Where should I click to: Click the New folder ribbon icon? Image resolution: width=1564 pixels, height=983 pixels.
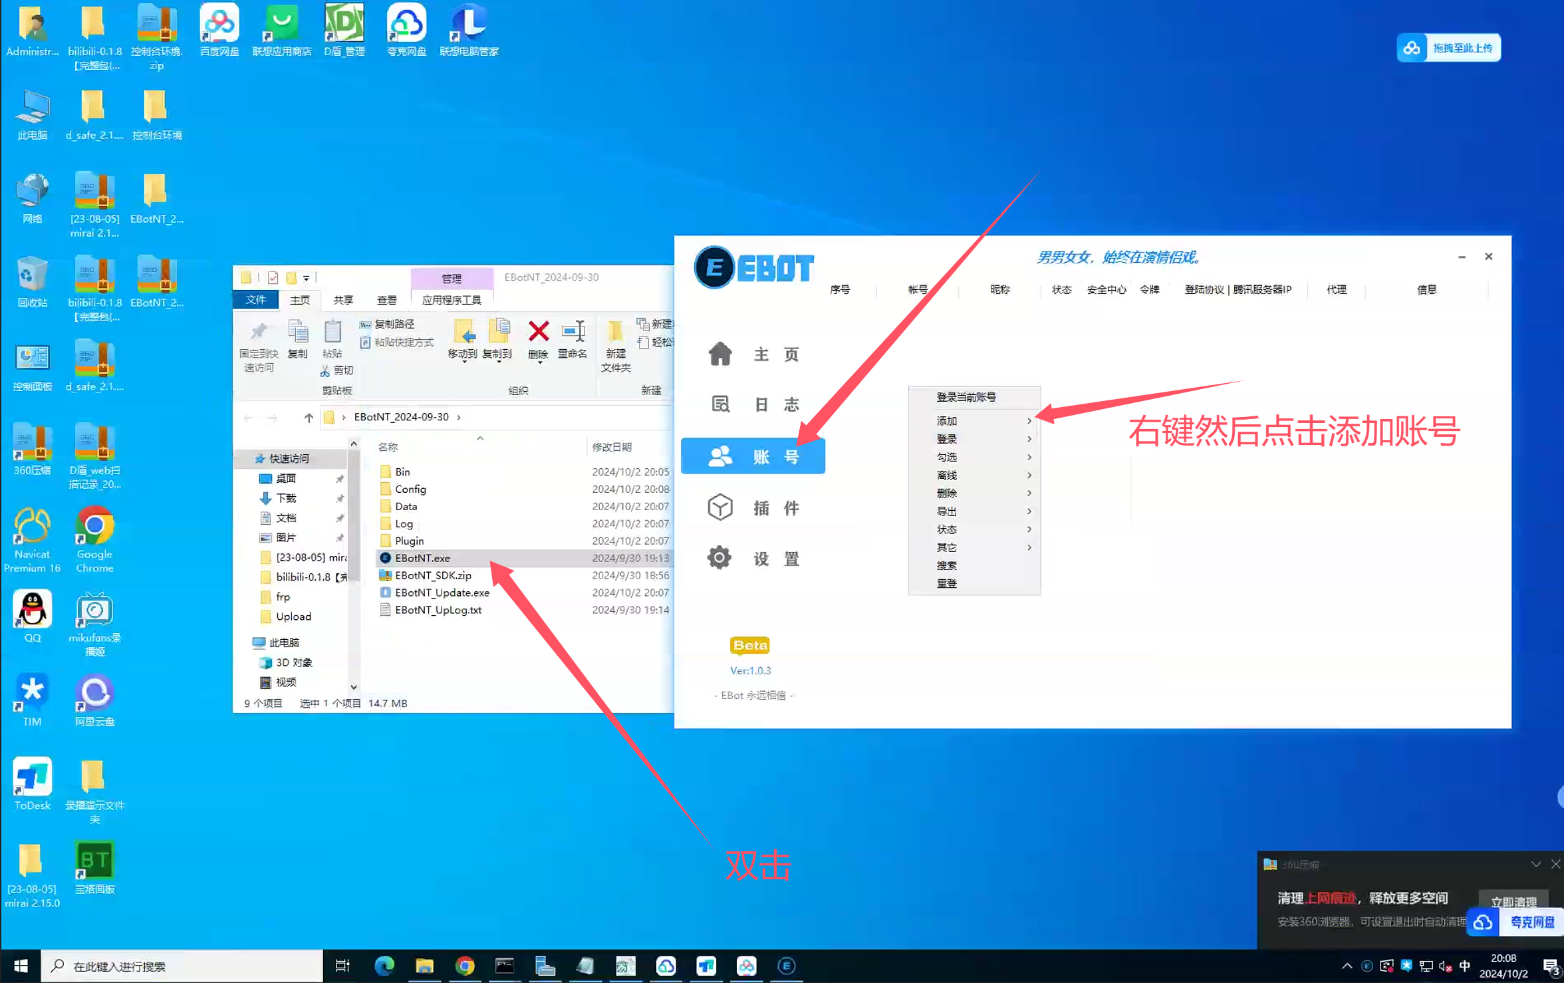coord(615,332)
